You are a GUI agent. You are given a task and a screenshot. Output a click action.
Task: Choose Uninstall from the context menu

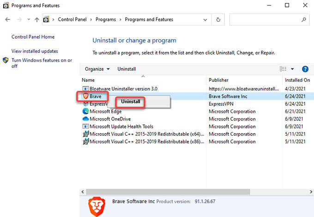coord(131,102)
